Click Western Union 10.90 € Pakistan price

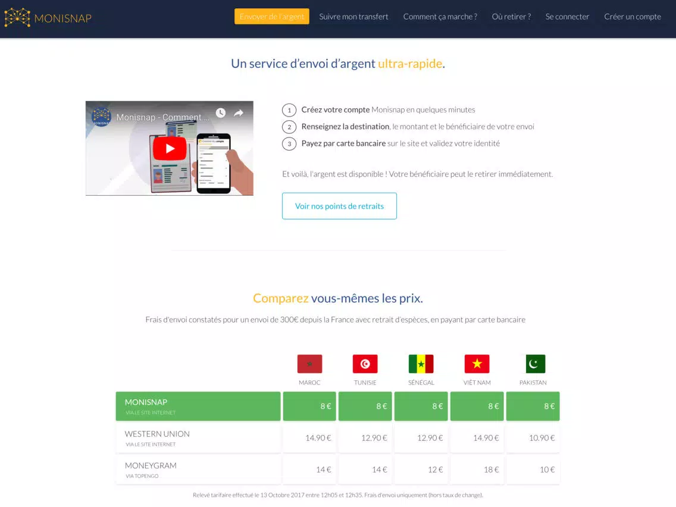point(533,438)
